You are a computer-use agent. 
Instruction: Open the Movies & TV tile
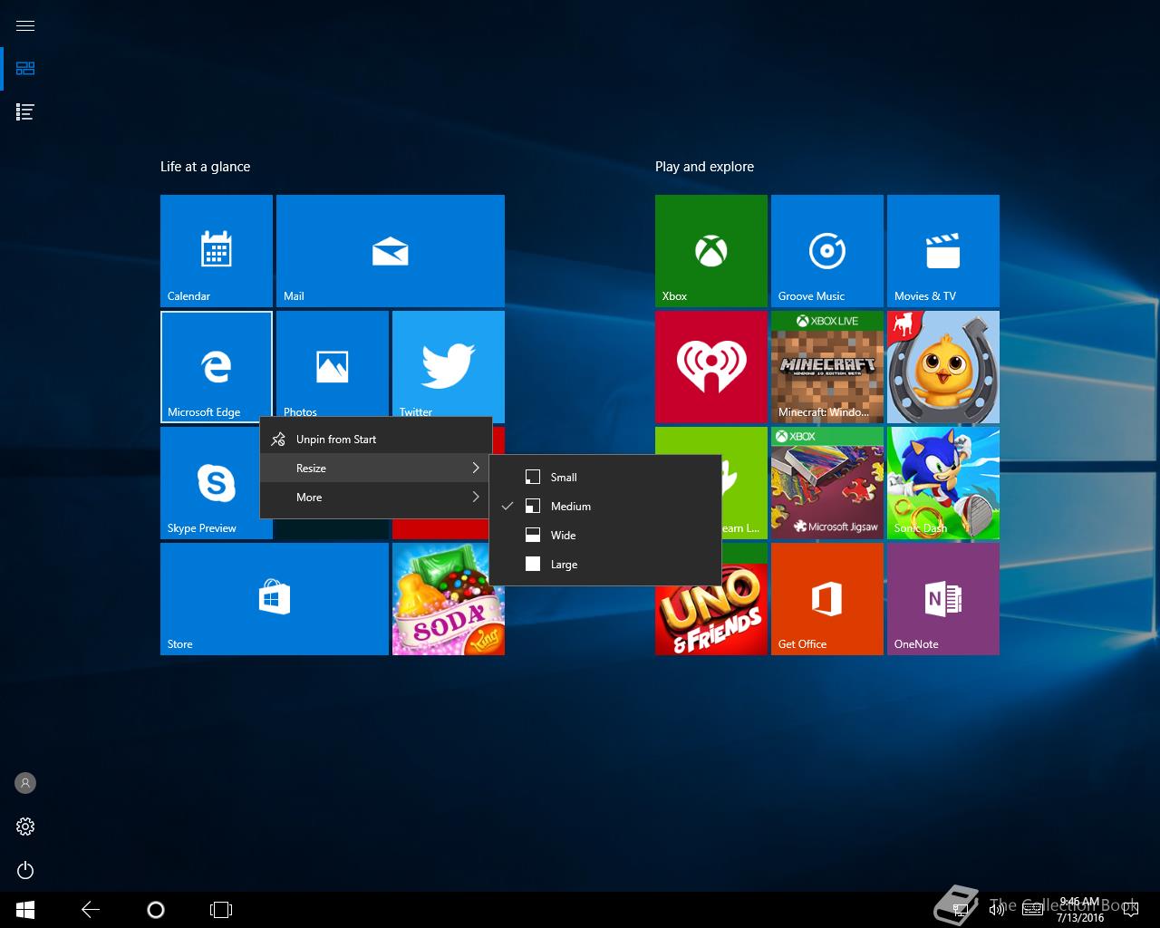[943, 251]
